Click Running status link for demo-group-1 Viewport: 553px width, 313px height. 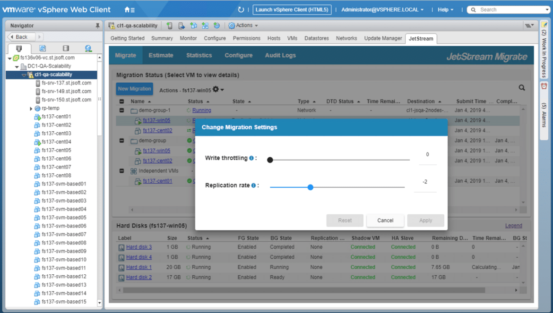click(202, 110)
